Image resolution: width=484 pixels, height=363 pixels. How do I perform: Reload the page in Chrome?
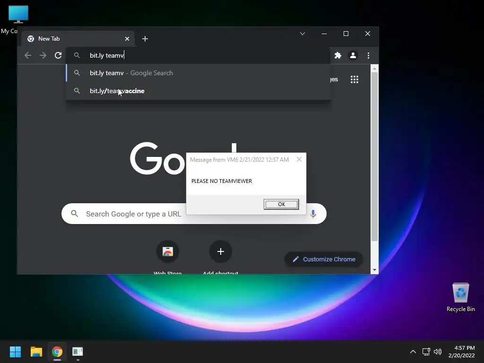pos(58,56)
